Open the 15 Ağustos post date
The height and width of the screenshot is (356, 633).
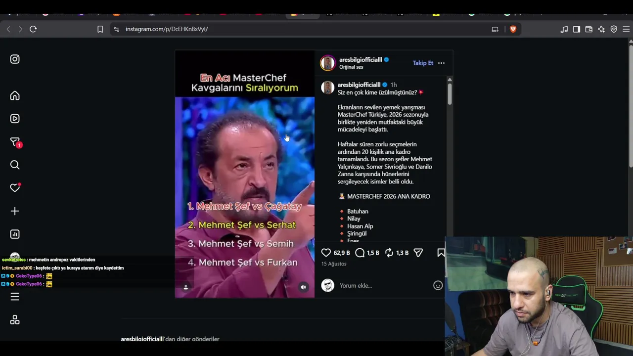[334, 264]
